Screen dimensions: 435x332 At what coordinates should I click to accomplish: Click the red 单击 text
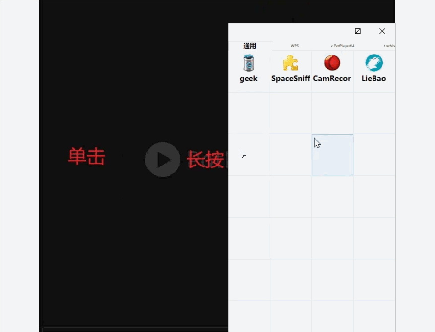[x=87, y=156]
